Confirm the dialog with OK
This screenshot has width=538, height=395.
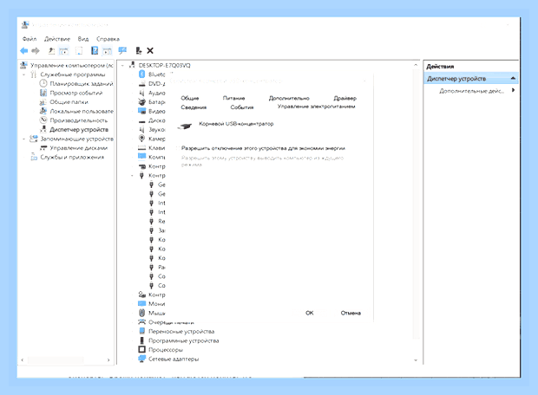coord(310,313)
